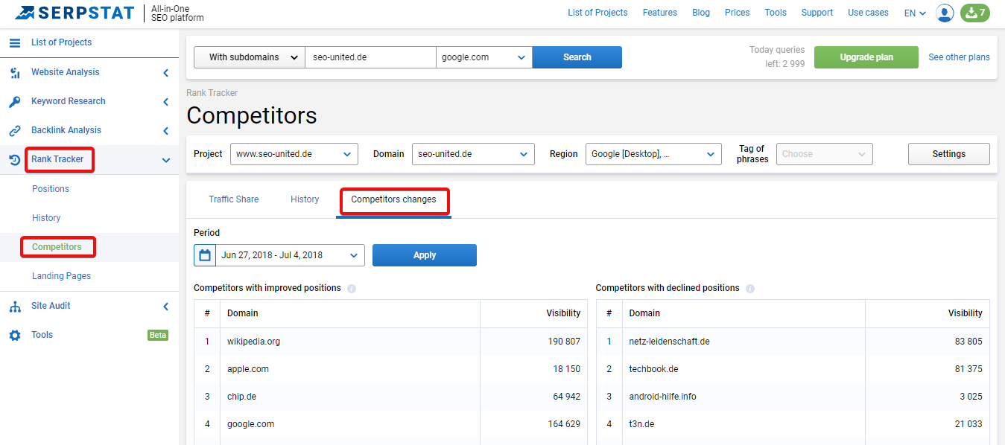Click the Beta badge next to Tools
The width and height of the screenshot is (1005, 445).
(158, 335)
